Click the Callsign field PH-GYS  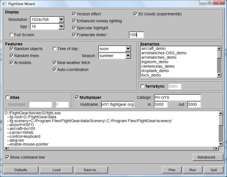coord(177,97)
